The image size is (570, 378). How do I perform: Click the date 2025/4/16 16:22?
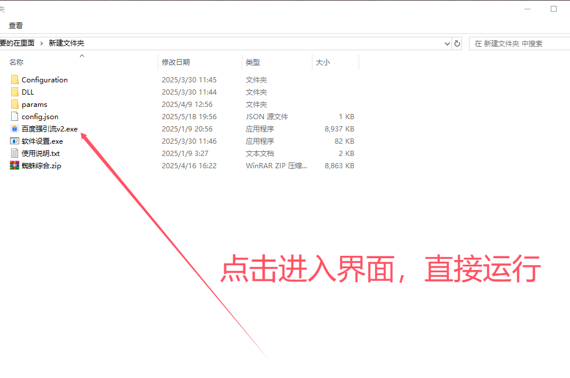[189, 165]
